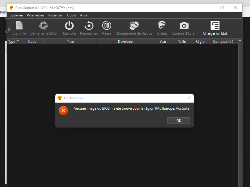
Task: Sort the game list by Taille column
Action: click(x=182, y=41)
